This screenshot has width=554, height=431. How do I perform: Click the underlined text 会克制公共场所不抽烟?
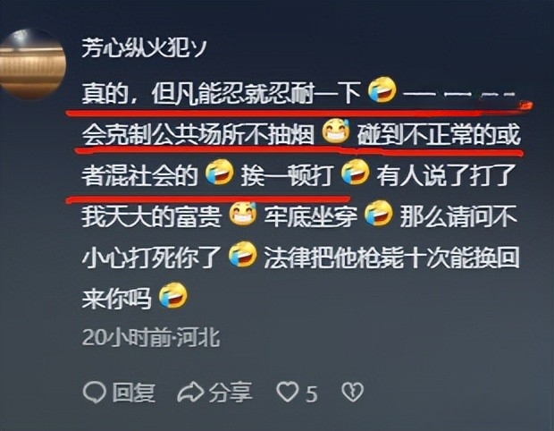click(198, 135)
